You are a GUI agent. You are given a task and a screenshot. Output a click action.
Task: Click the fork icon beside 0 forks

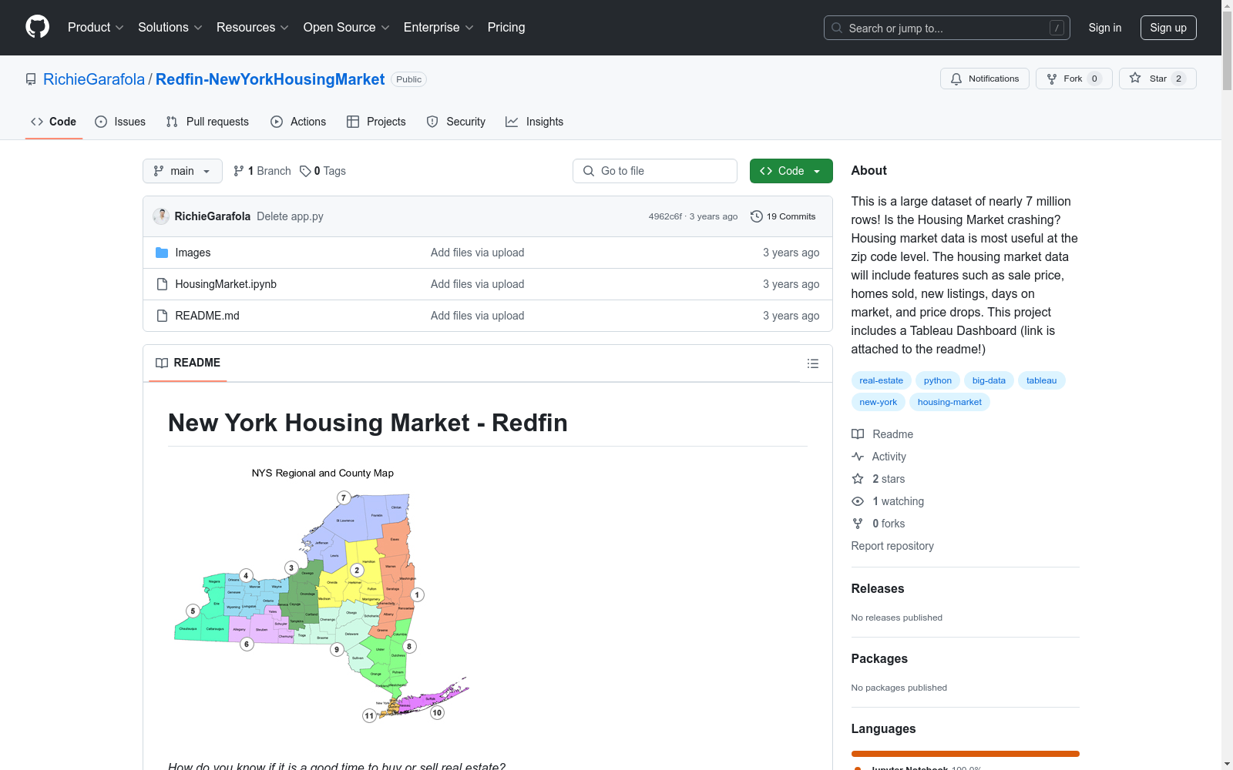(858, 524)
